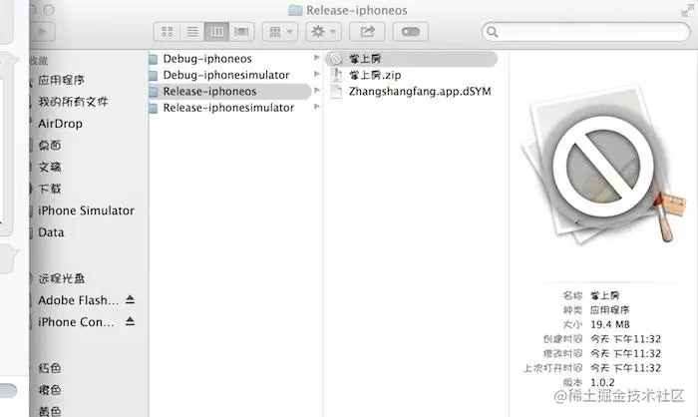The width and height of the screenshot is (698, 417).
Task: Expand the Debug-iphonesimulator folder arrow
Action: pyautogui.click(x=316, y=74)
